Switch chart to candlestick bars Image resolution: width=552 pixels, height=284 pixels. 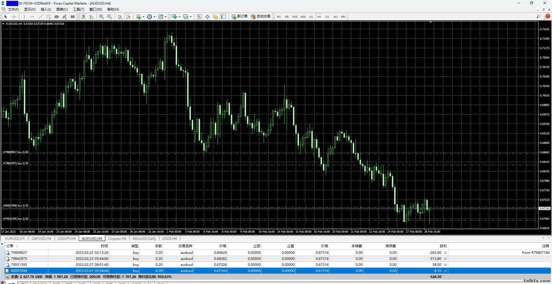click(x=83, y=17)
